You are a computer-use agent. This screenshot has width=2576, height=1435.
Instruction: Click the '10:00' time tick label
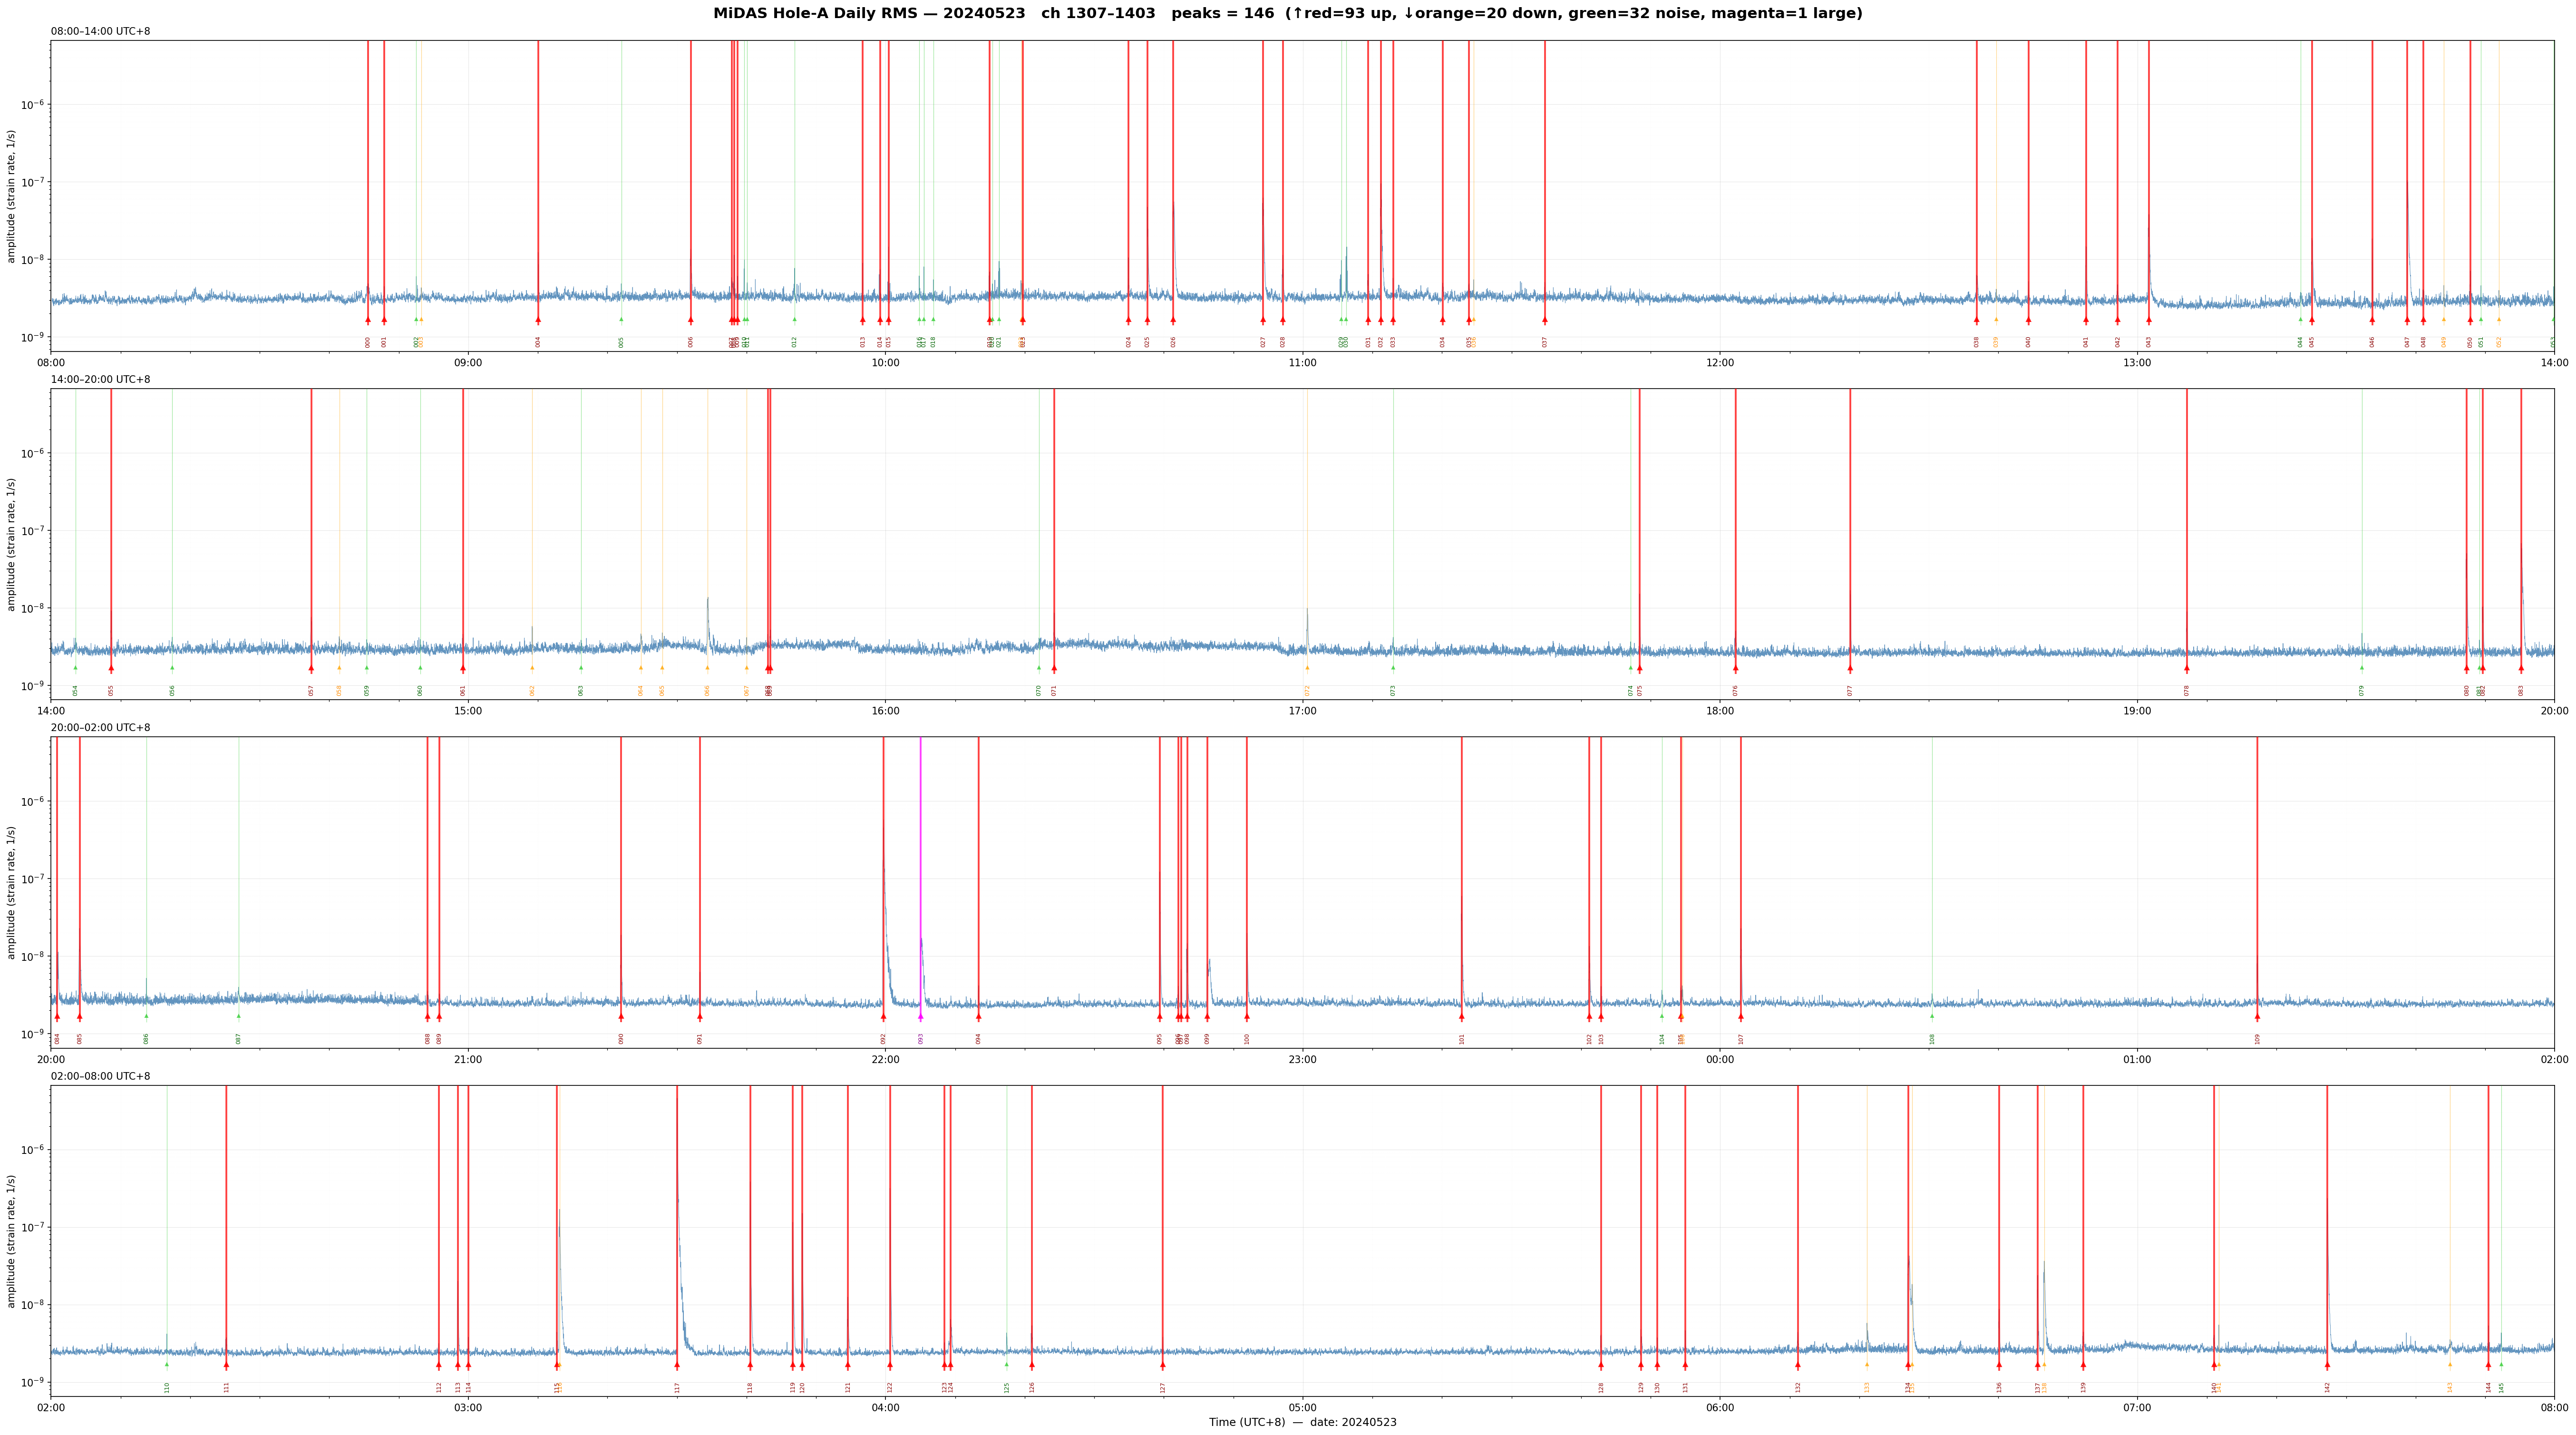coord(885,363)
